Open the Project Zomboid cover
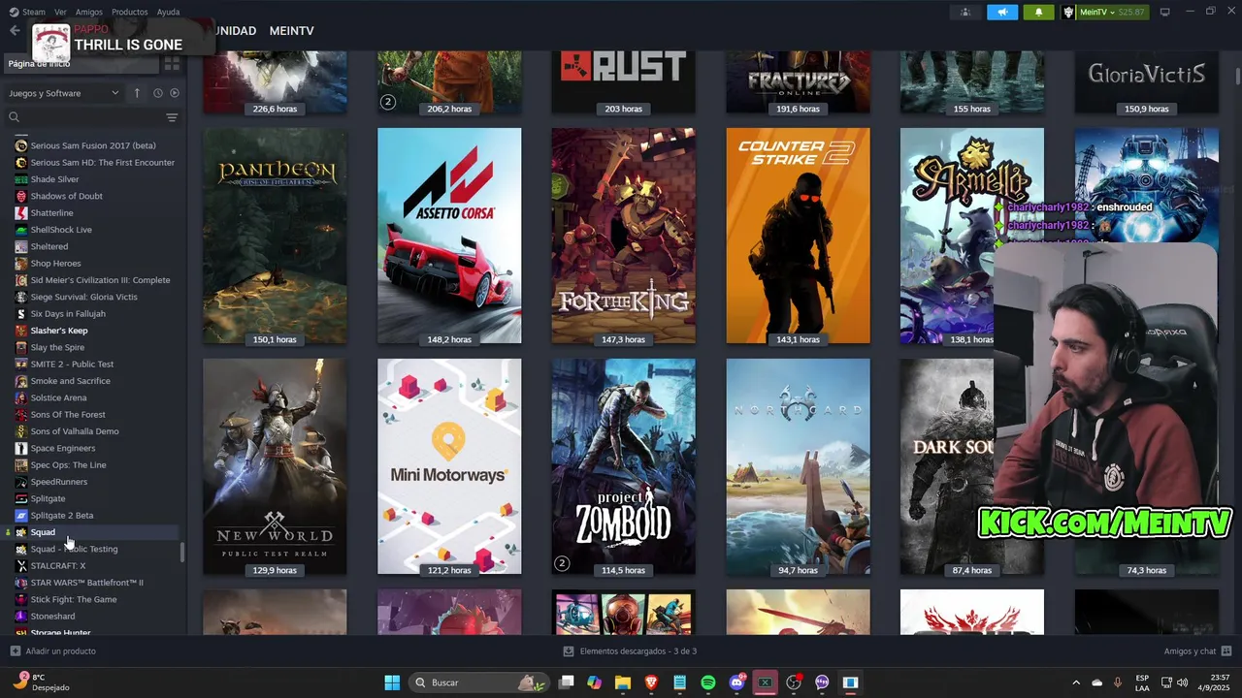 pos(623,466)
